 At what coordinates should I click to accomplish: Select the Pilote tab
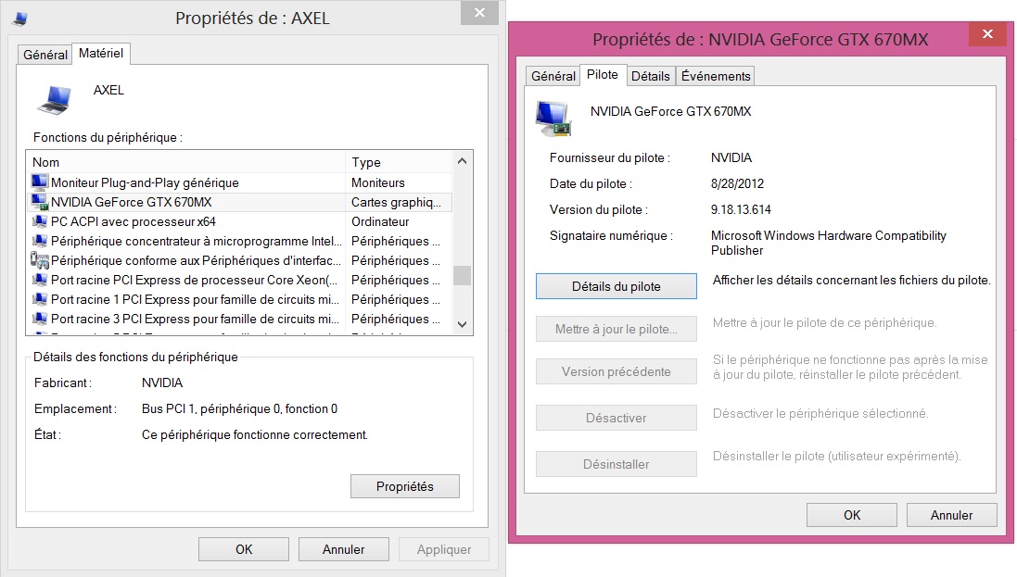pyautogui.click(x=603, y=74)
